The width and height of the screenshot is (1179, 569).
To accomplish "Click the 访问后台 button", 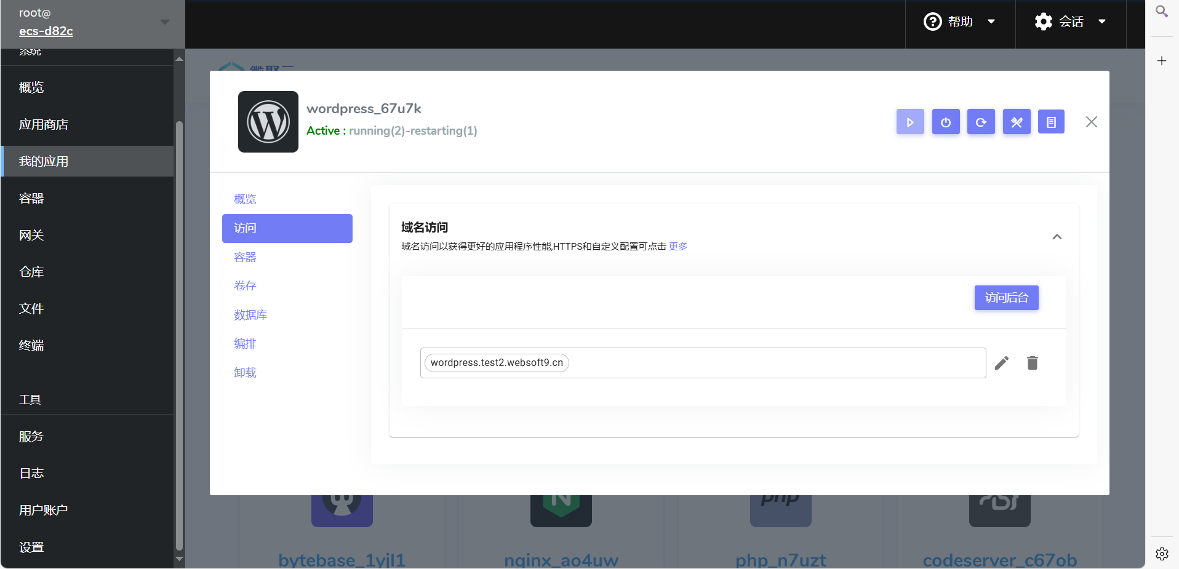I will 1007,298.
